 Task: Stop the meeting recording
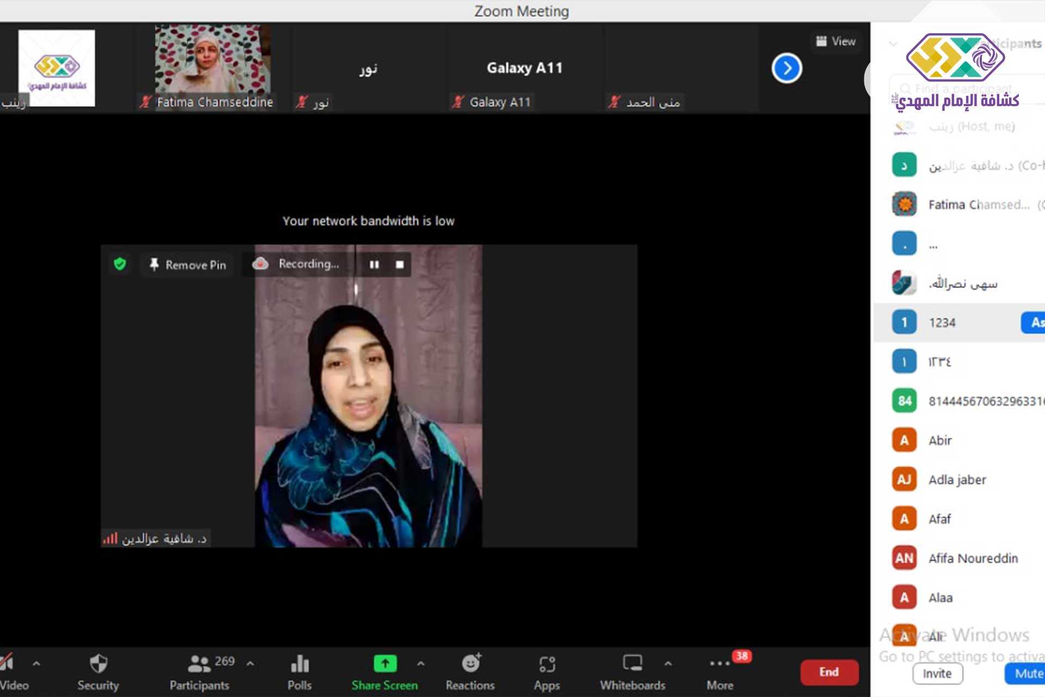pyautogui.click(x=399, y=265)
